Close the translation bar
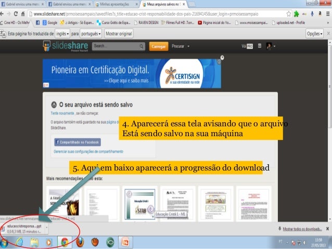This screenshot has height=249, width=332. pyautogui.click(x=328, y=33)
